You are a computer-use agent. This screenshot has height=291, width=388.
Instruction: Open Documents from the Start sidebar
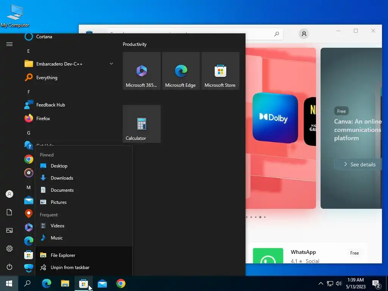(x=9, y=212)
